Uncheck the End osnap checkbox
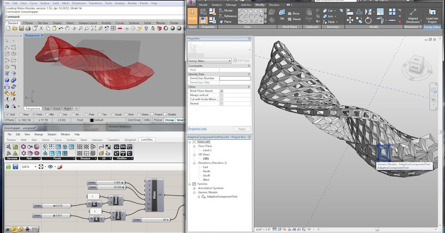Viewport: 445px width, 233px height. (7, 115)
